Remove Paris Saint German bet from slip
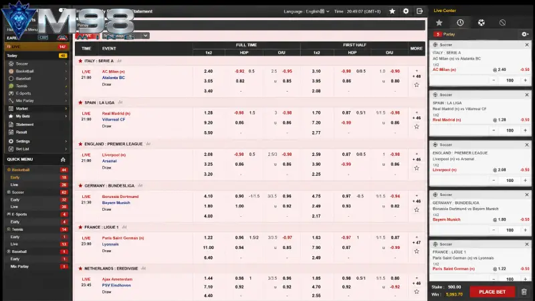Viewport: 535px width, 301px height. pos(527,244)
